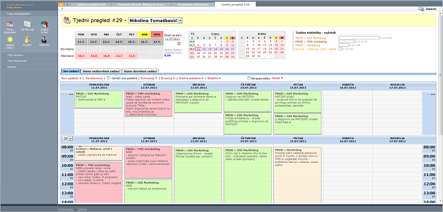Click planned hours value 10,1
443x212 pixels.
pyautogui.click(x=81, y=56)
